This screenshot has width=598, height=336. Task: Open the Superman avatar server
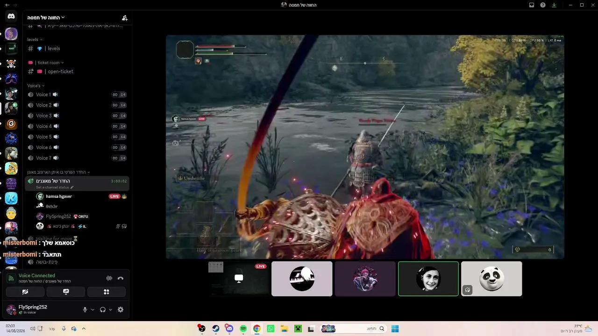pyautogui.click(x=11, y=228)
